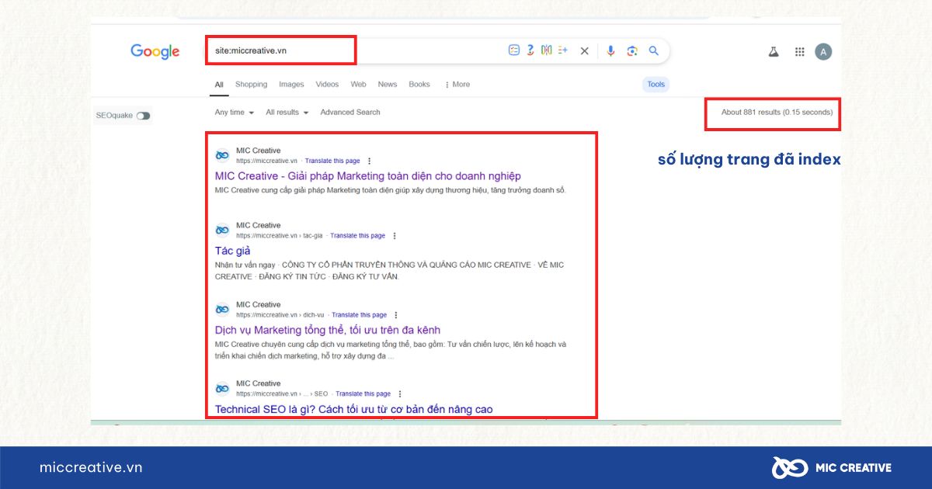The width and height of the screenshot is (932, 489).
Task: Clear the search query with the X icon
Action: coord(585,50)
